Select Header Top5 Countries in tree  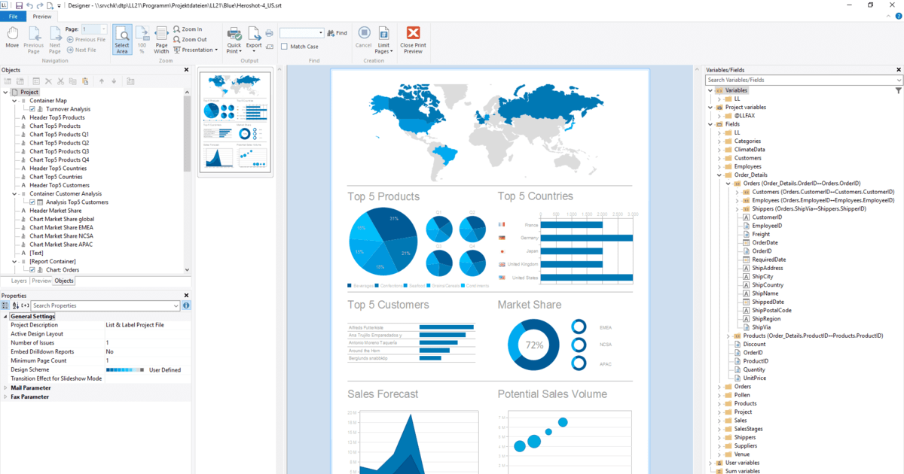(58, 169)
